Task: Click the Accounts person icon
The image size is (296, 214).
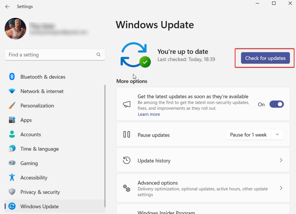Action: pos(12,134)
